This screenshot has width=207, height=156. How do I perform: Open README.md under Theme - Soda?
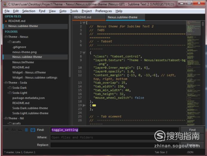21,103
